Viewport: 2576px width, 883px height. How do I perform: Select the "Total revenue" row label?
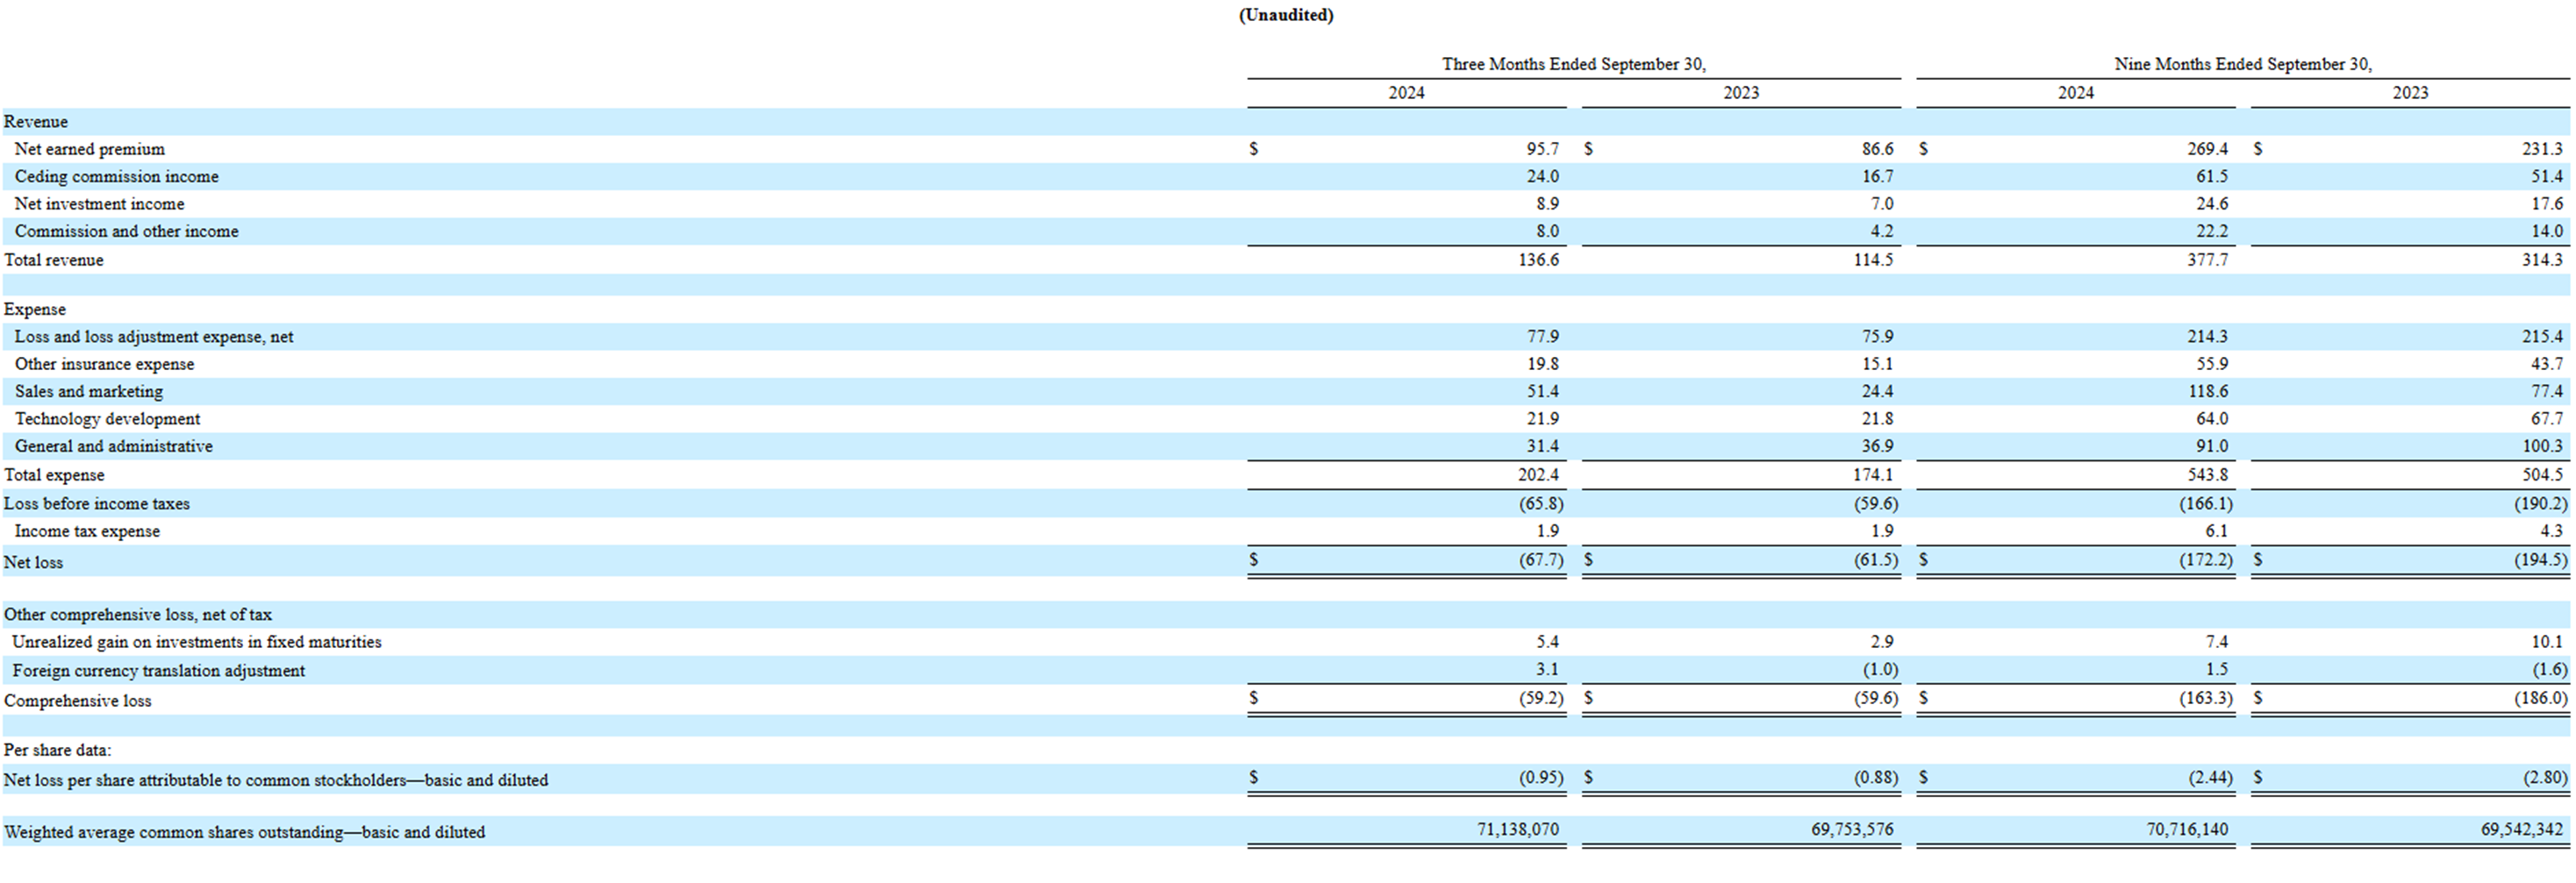click(53, 260)
